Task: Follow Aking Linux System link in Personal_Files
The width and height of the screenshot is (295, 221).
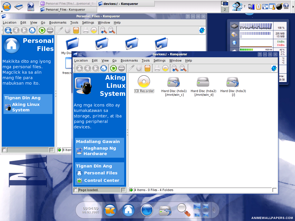Action: tap(26, 107)
